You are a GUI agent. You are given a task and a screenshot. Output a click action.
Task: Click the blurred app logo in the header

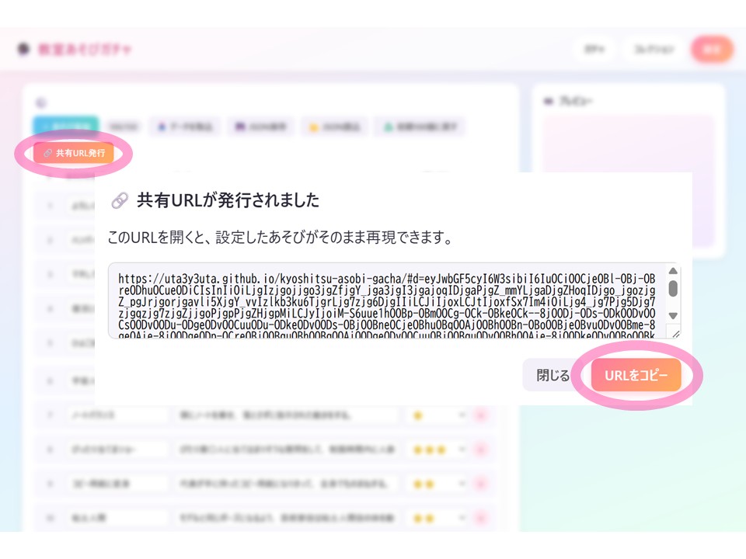(23, 49)
